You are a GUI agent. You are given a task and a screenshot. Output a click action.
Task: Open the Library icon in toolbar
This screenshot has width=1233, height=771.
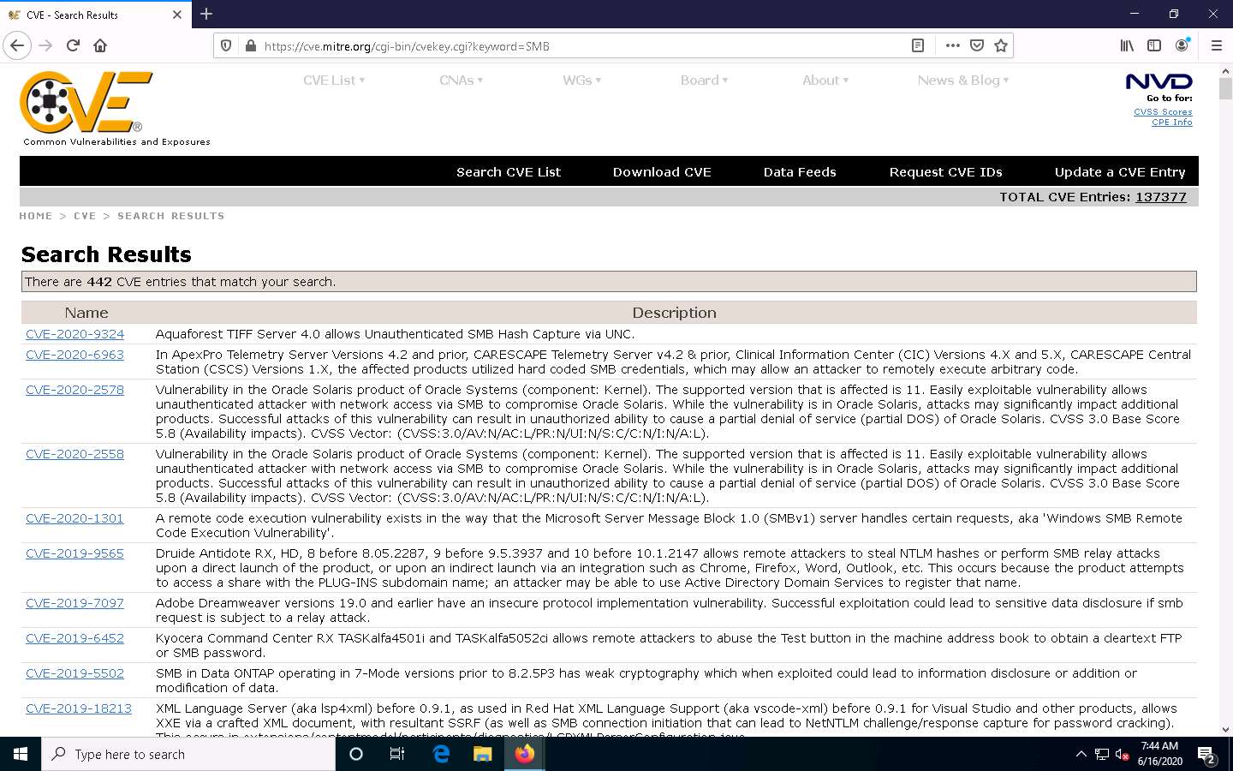pyautogui.click(x=1127, y=45)
